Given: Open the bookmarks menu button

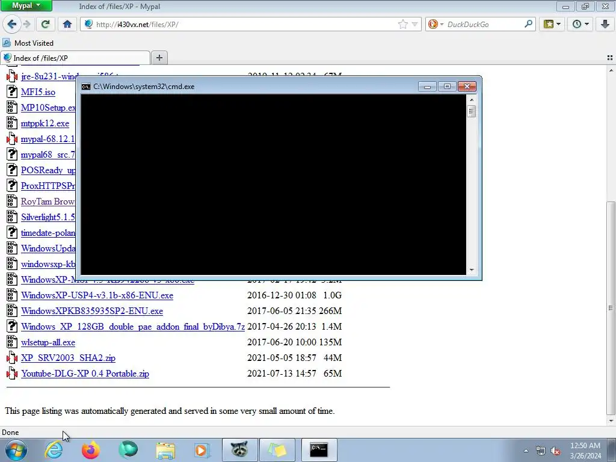Looking at the screenshot, I should tap(552, 24).
